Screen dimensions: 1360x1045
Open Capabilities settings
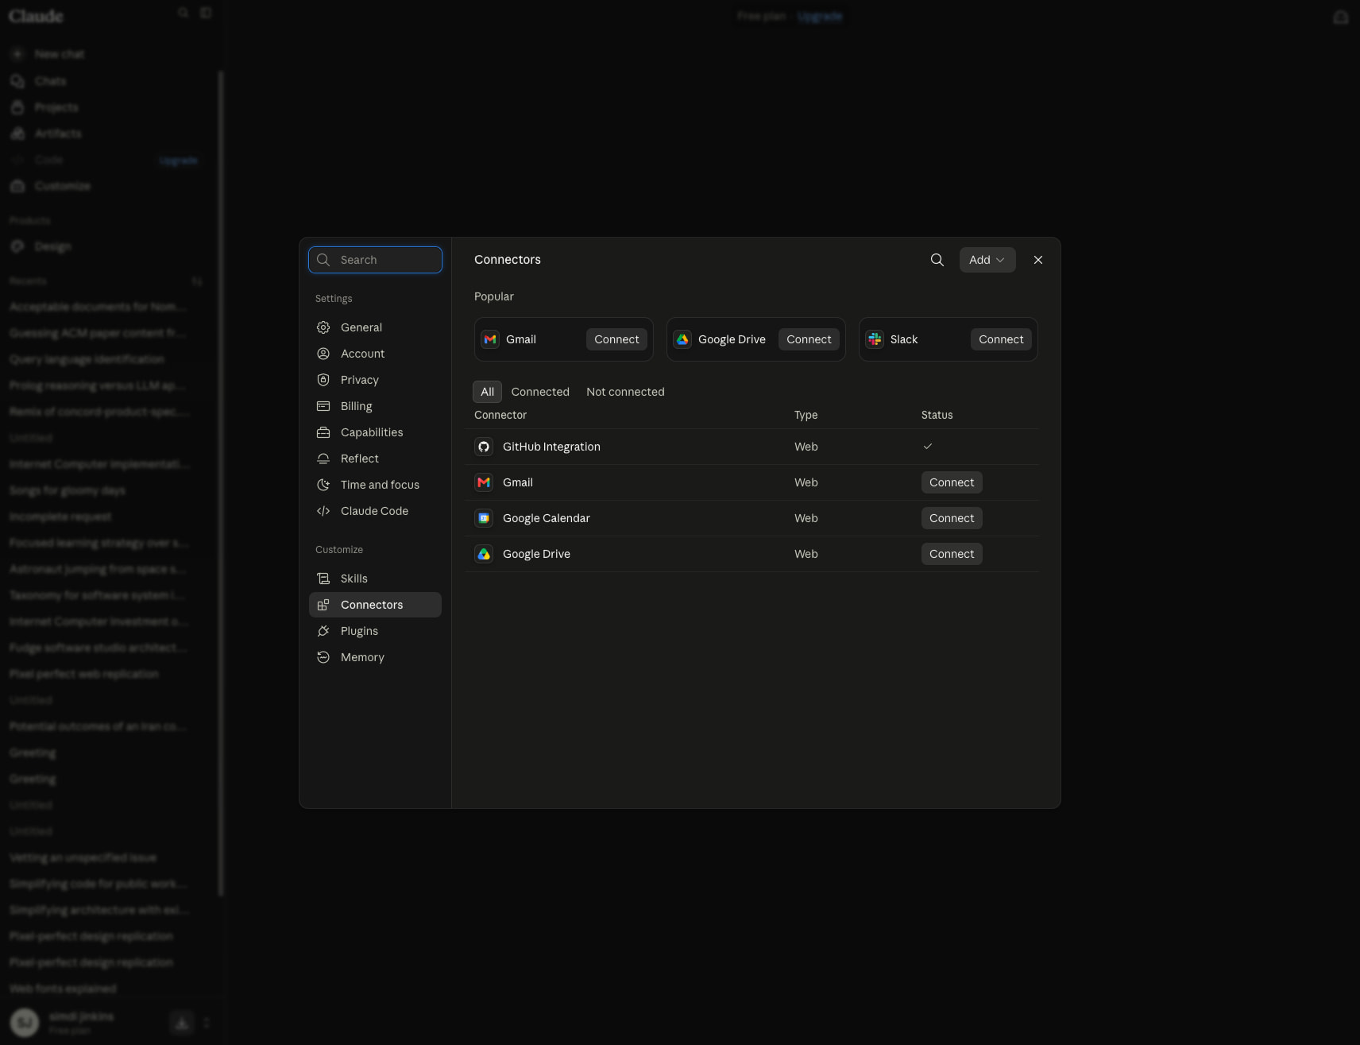pos(375,432)
